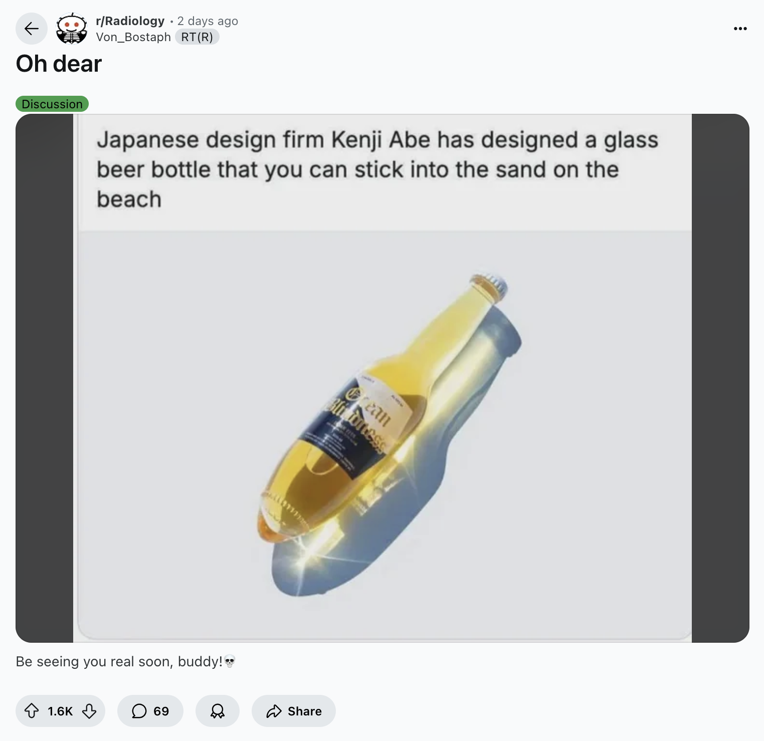Viewport: 764px width, 741px height.
Task: Click the "2 days ago" timestamp
Action: pyautogui.click(x=208, y=21)
